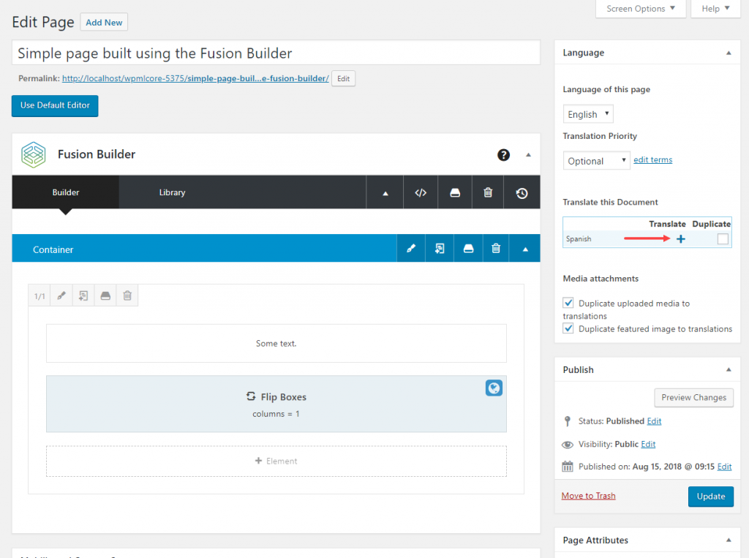749x558 pixels.
Task: Delete the 1/1 column
Action: tap(127, 295)
